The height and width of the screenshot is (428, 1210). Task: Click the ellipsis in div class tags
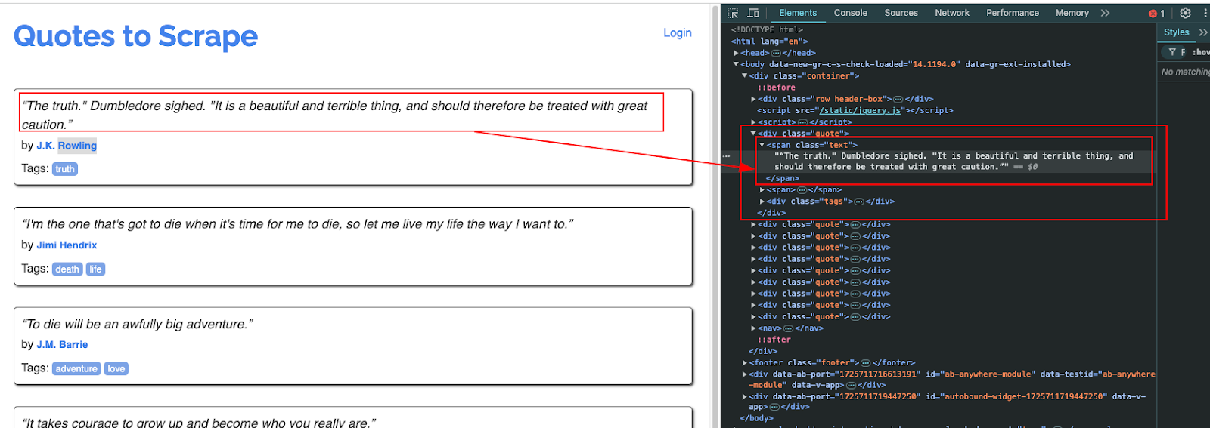pos(859,202)
